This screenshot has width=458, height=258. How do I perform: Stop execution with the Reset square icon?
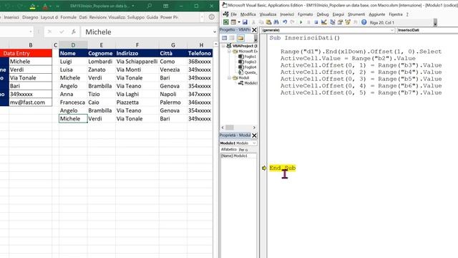[x=316, y=22]
